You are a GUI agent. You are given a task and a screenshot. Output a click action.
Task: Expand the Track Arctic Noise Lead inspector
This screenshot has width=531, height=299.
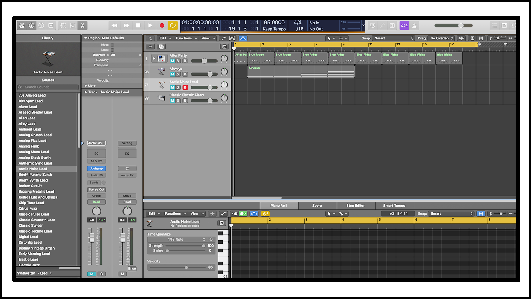pyautogui.click(x=86, y=92)
